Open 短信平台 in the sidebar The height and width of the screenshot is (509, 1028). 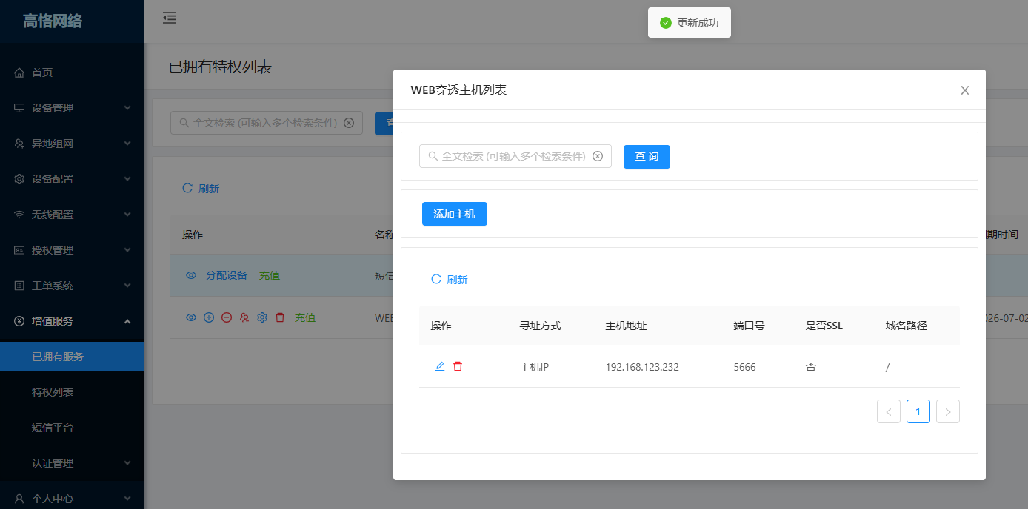[x=72, y=428]
